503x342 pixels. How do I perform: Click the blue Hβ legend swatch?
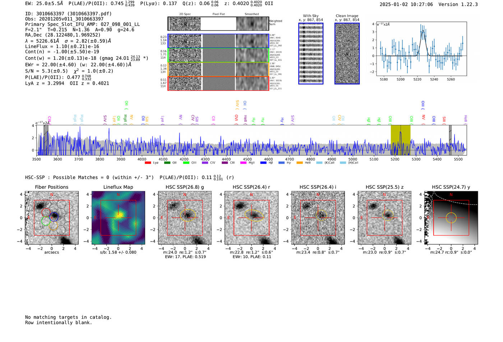(263, 163)
